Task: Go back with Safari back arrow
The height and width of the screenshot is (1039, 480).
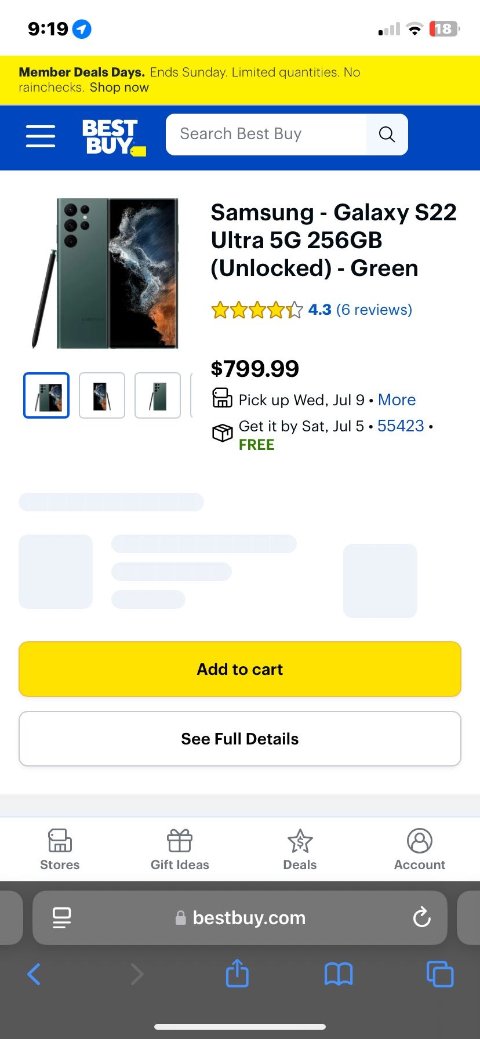Action: [34, 974]
